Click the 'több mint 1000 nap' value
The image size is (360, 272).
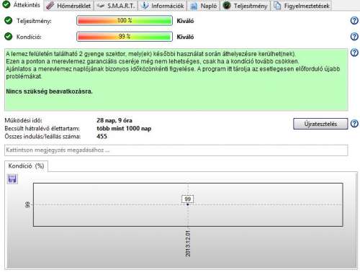(x=124, y=129)
